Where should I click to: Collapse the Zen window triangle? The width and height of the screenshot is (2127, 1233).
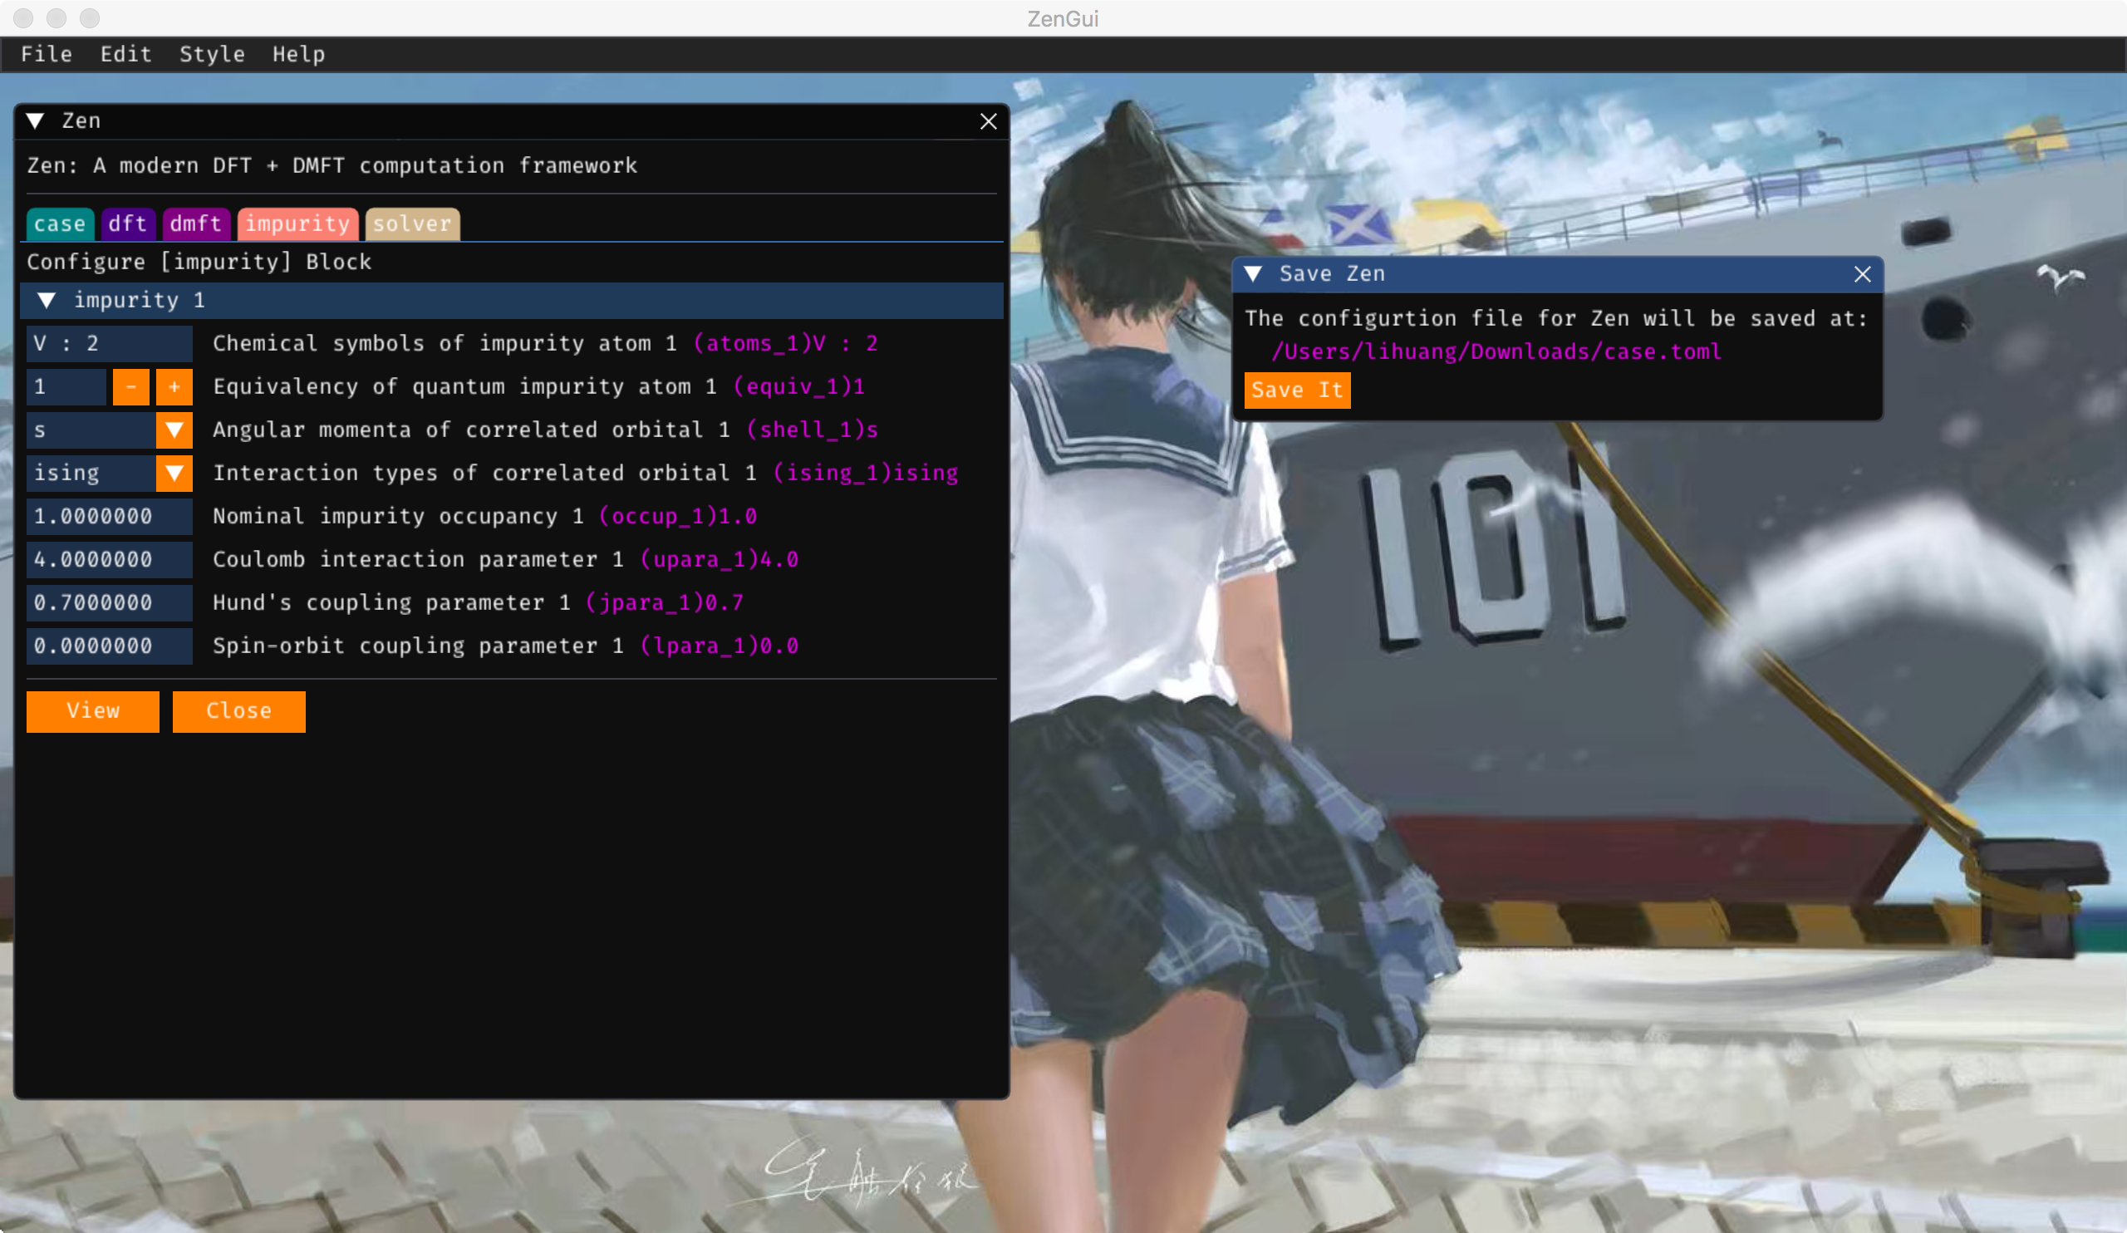[x=36, y=120]
